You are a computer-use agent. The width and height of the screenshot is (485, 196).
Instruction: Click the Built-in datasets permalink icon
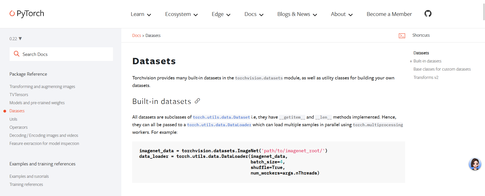197,101
